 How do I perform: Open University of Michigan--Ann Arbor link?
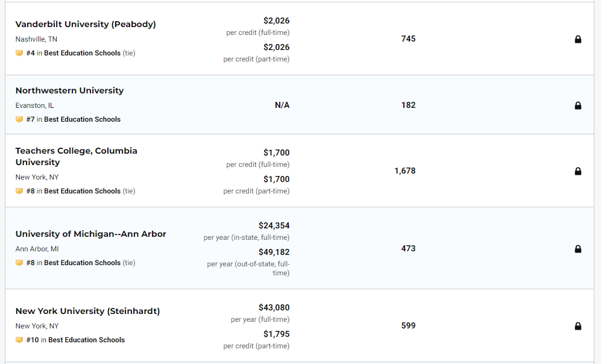[x=90, y=234]
